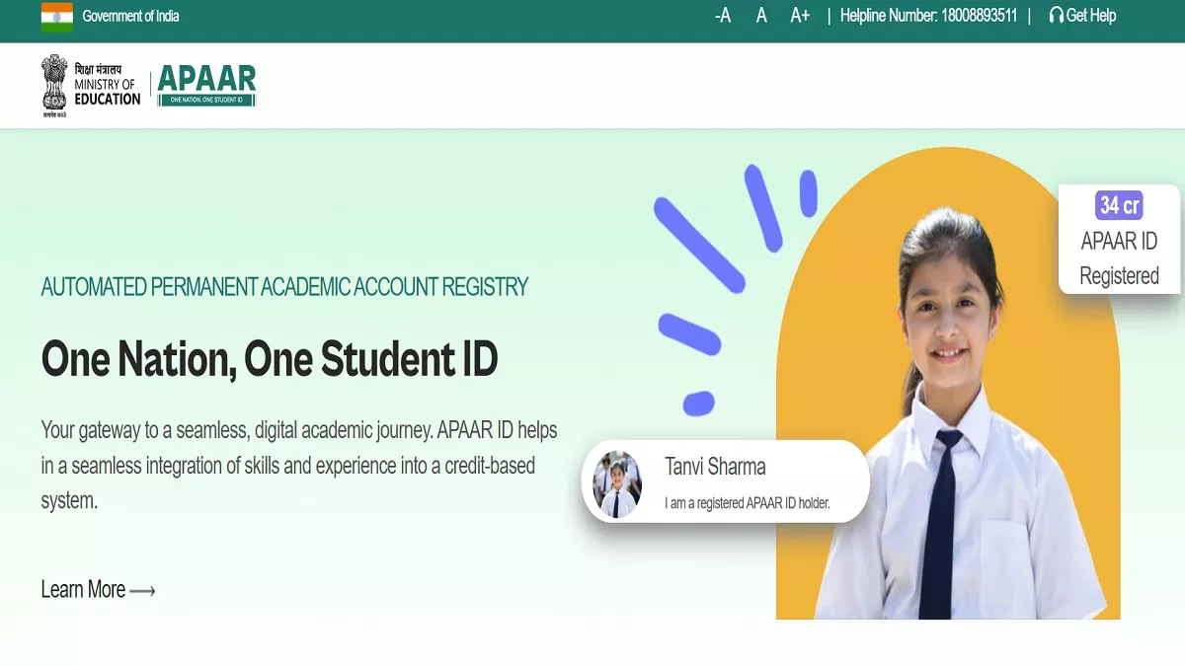Click the Tanvi Sharma name text
Screen dimensions: 1185x666
pos(715,467)
